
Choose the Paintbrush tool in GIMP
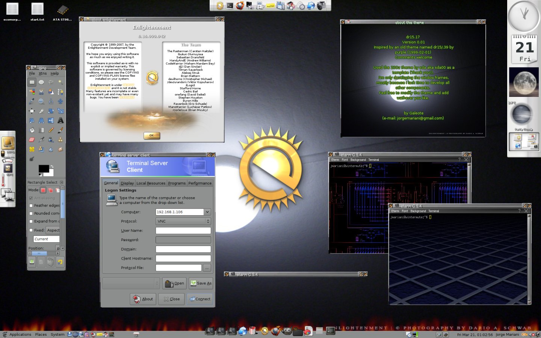[60, 130]
